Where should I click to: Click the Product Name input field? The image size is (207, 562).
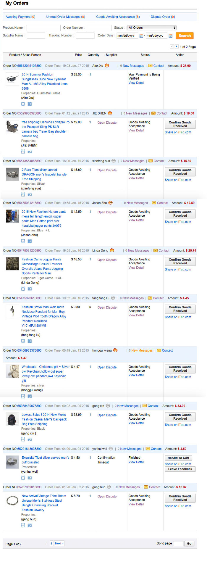pos(43,28)
